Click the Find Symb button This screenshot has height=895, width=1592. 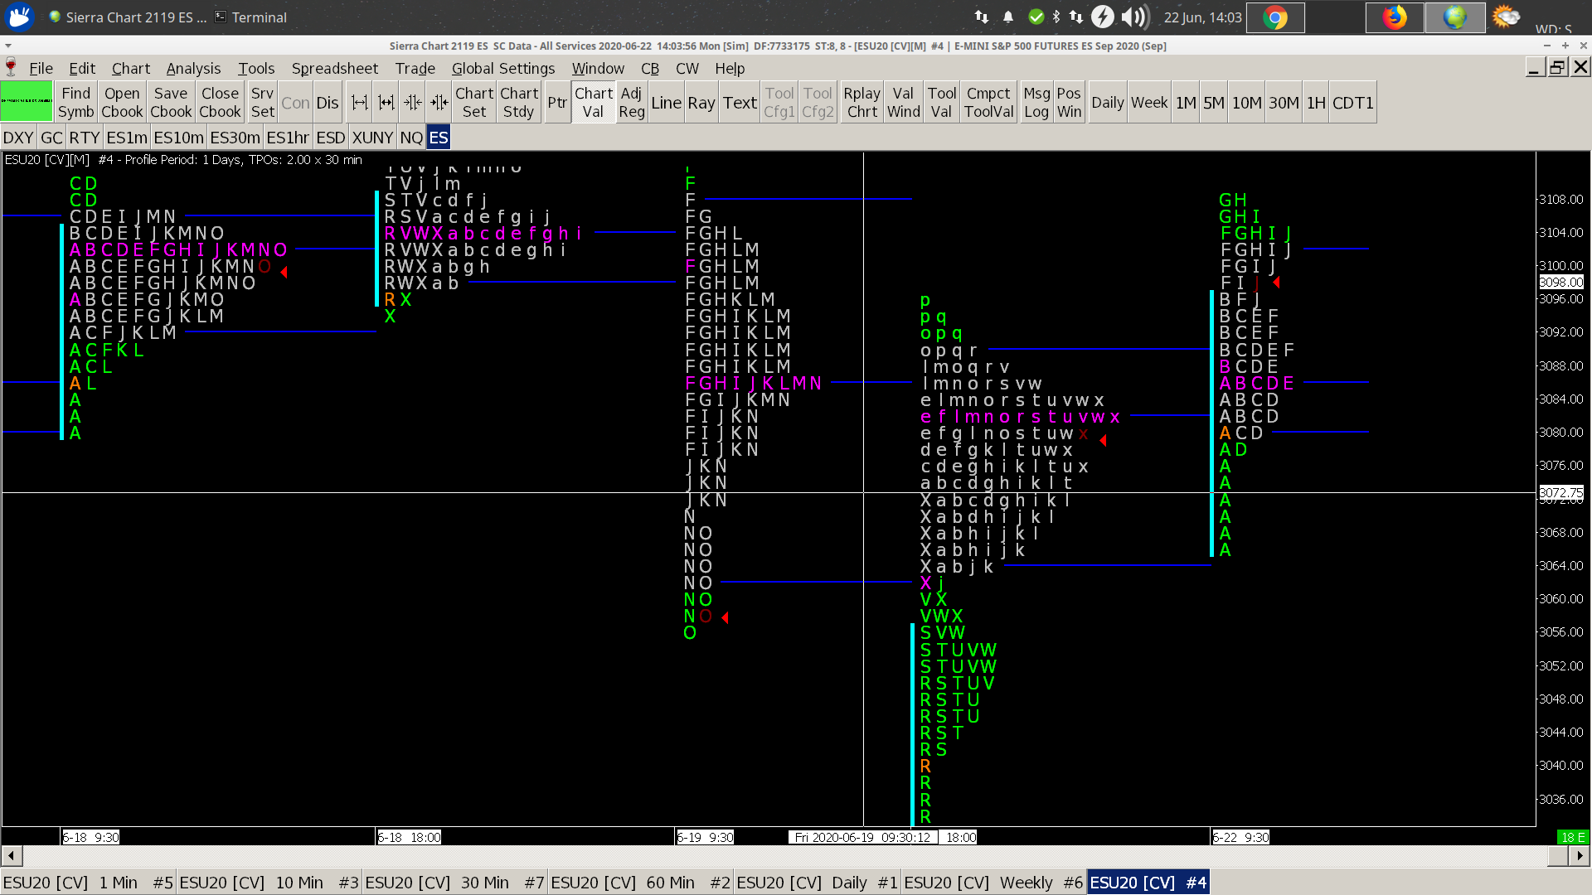tap(75, 102)
